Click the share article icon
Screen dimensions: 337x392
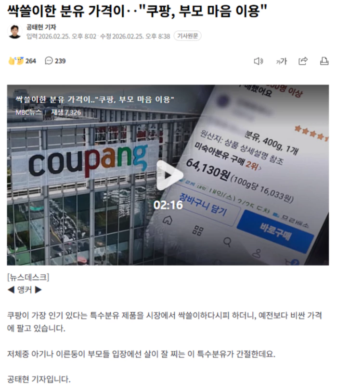click(303, 61)
